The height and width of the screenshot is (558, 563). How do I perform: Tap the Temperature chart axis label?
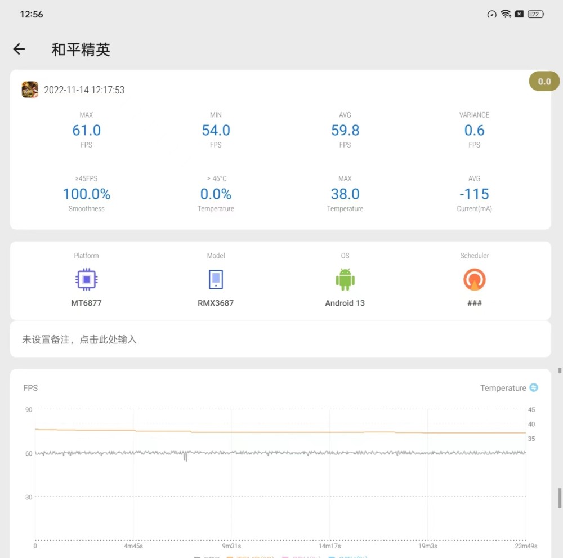click(x=503, y=388)
